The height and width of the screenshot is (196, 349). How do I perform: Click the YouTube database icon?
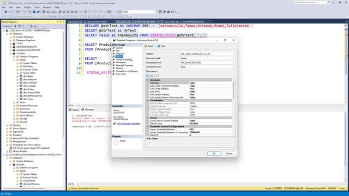14,53
